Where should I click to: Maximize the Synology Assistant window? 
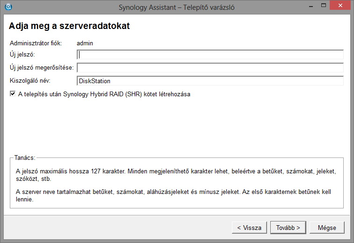pyautogui.click(x=324, y=6)
